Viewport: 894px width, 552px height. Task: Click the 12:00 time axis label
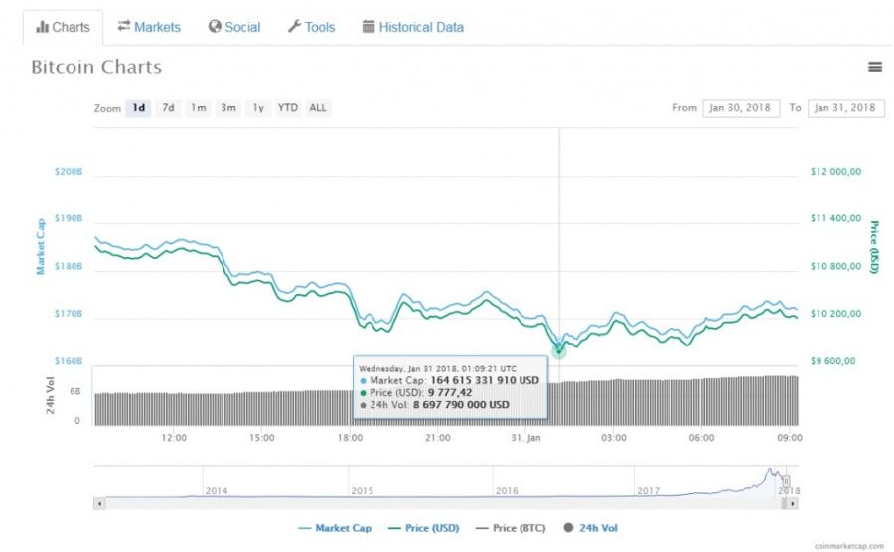click(x=174, y=438)
